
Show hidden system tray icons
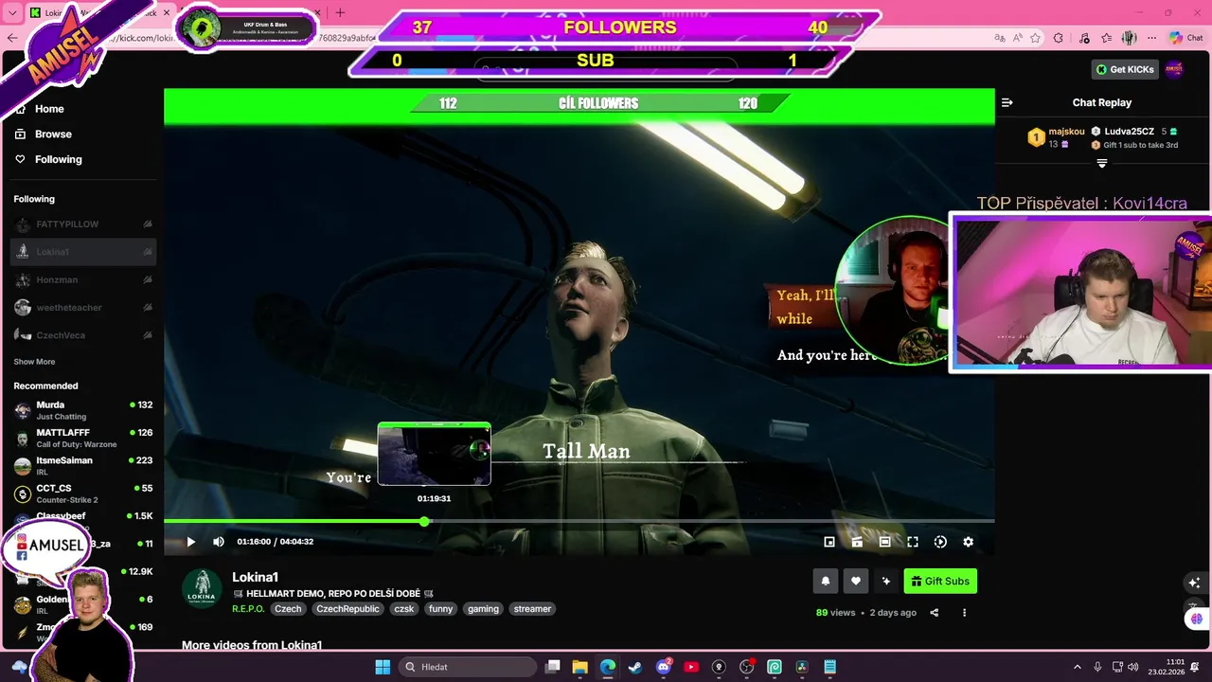pos(1077,667)
